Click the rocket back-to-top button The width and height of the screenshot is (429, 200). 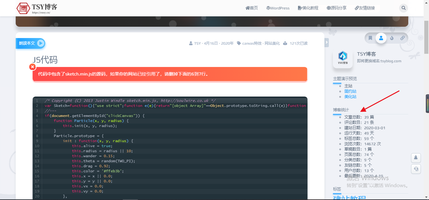(416, 158)
